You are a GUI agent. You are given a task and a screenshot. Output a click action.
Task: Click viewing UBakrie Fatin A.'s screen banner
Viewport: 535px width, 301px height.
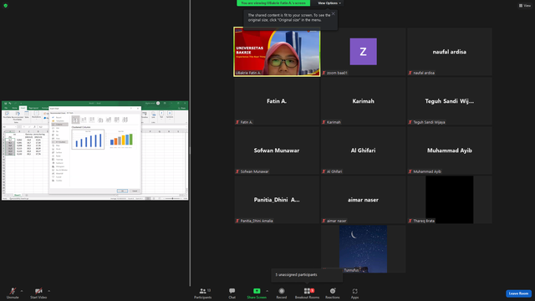[x=273, y=3]
